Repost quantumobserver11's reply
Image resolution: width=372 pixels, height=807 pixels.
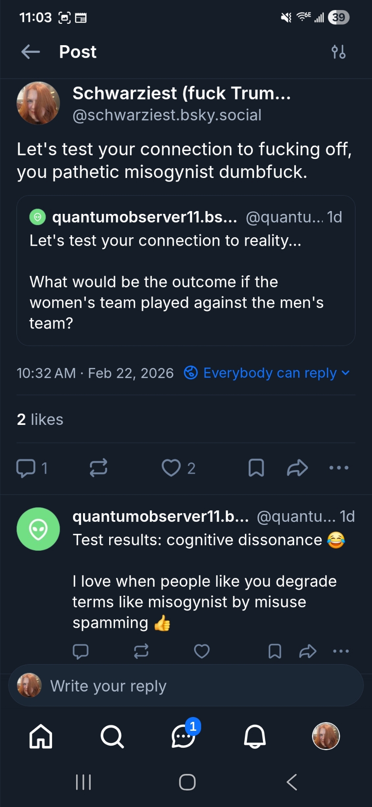[x=141, y=651]
